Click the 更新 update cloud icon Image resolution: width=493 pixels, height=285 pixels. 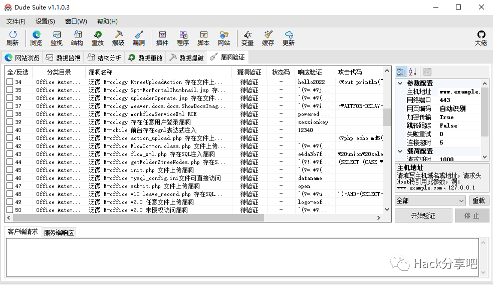[x=289, y=38]
